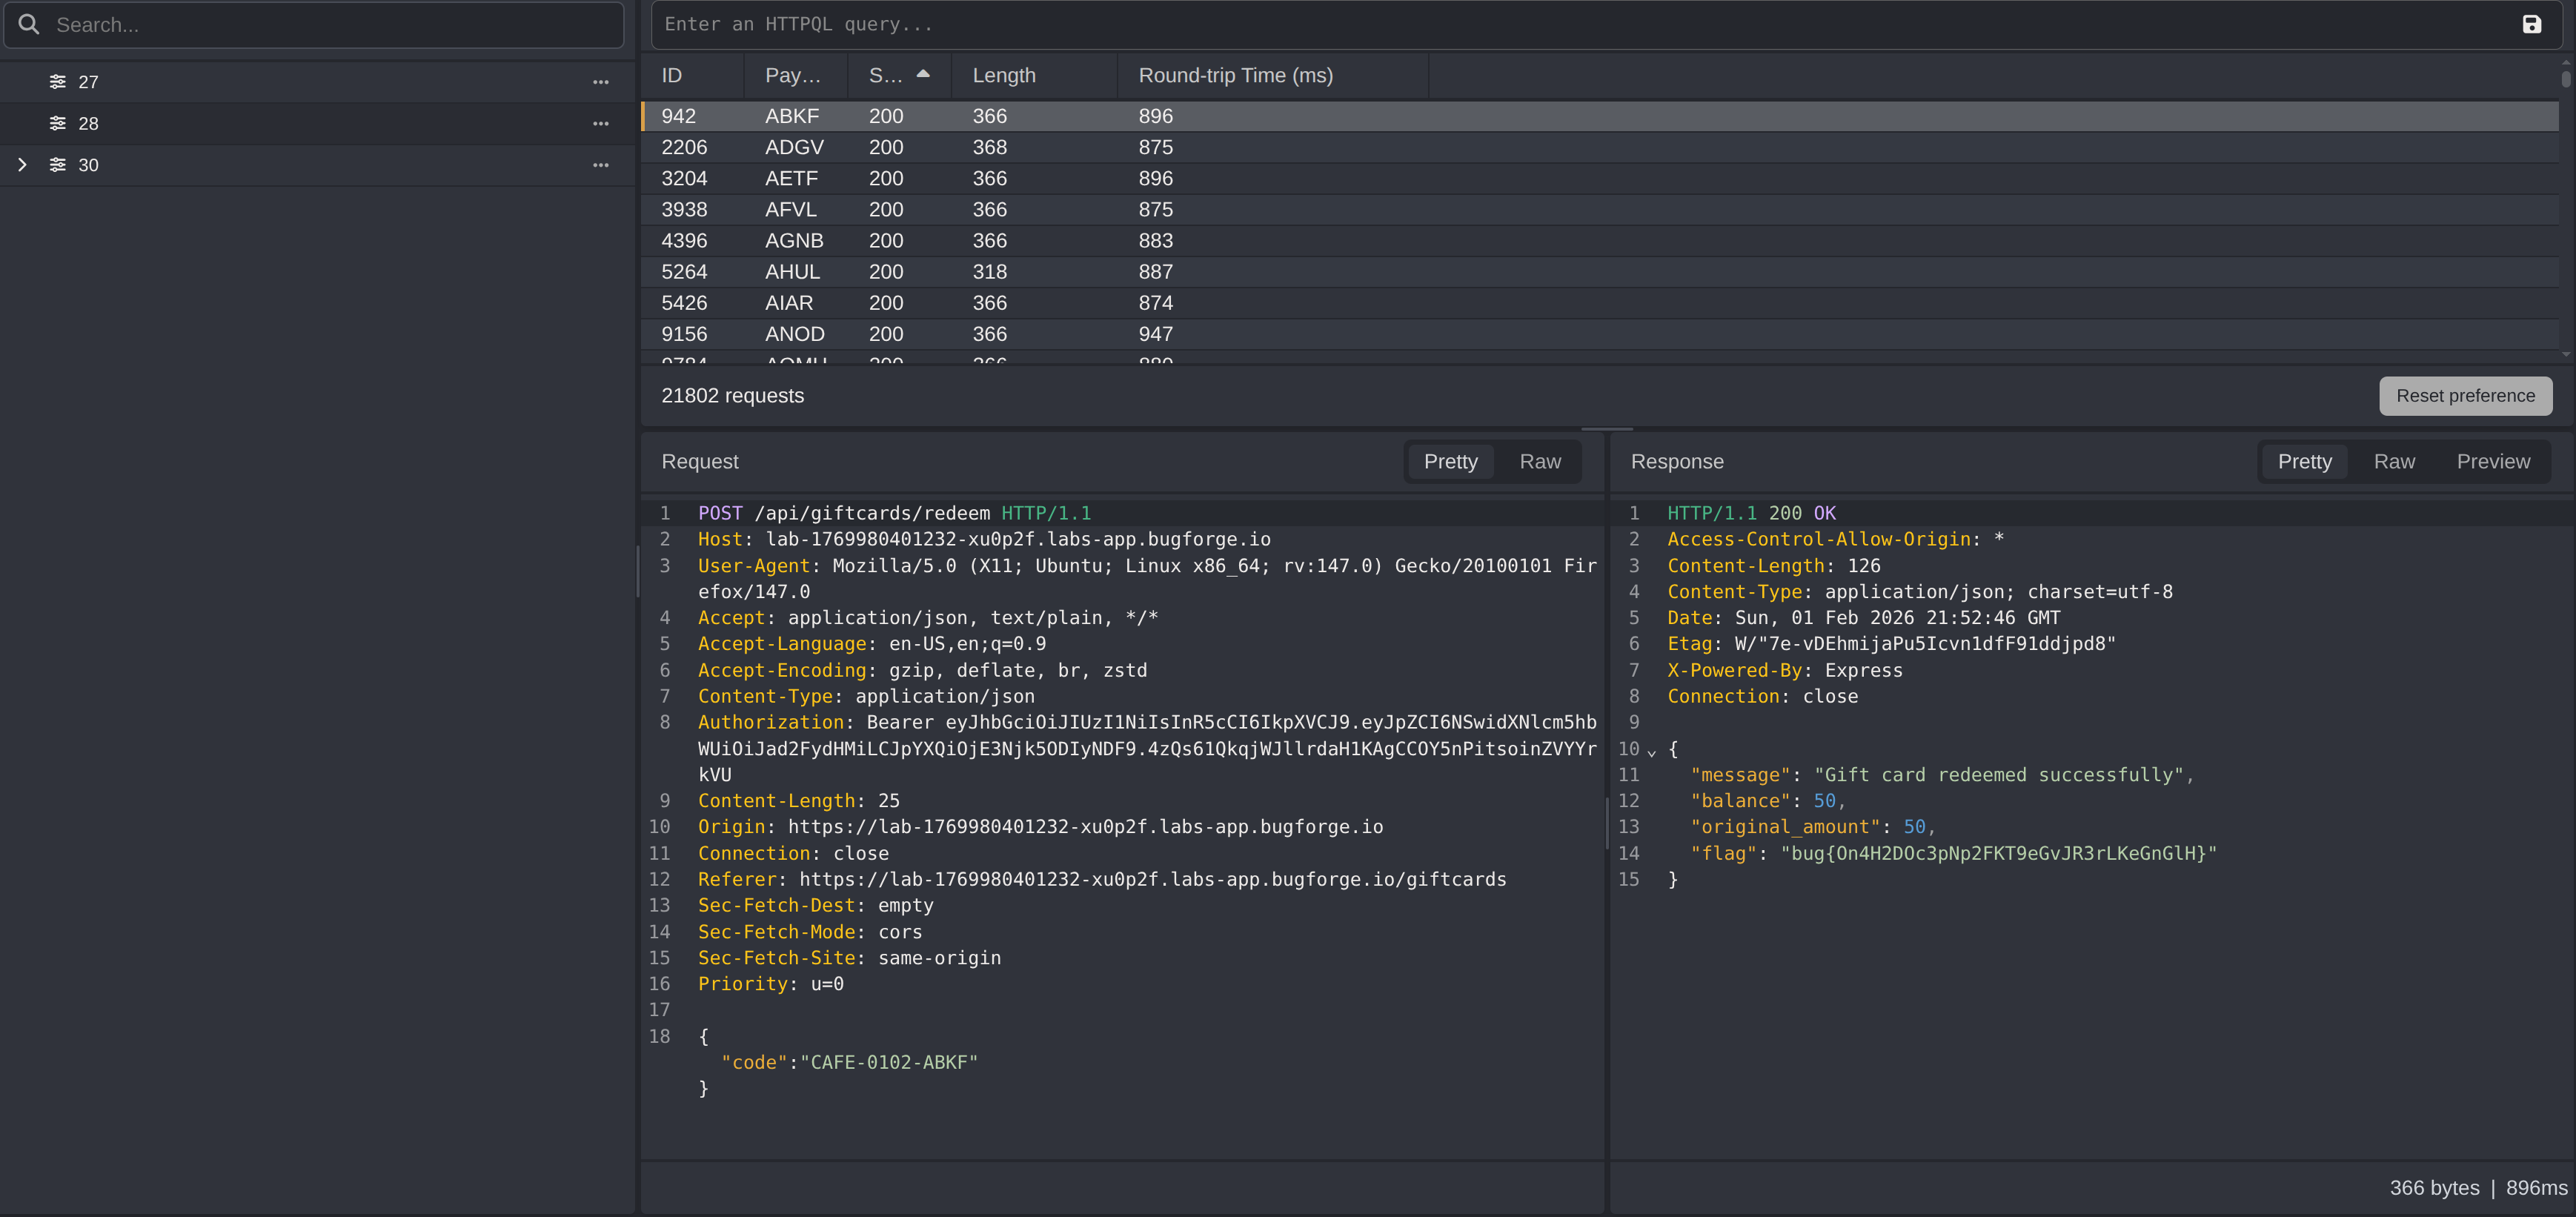Switch request view to Pretty
This screenshot has height=1217, width=2576.
tap(1450, 462)
